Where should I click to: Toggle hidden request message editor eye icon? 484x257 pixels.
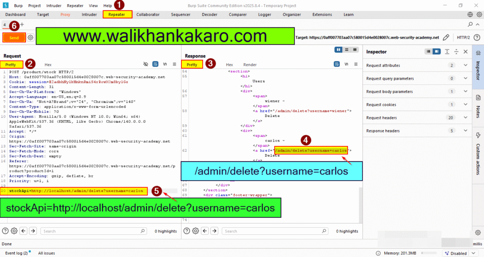coord(146,64)
